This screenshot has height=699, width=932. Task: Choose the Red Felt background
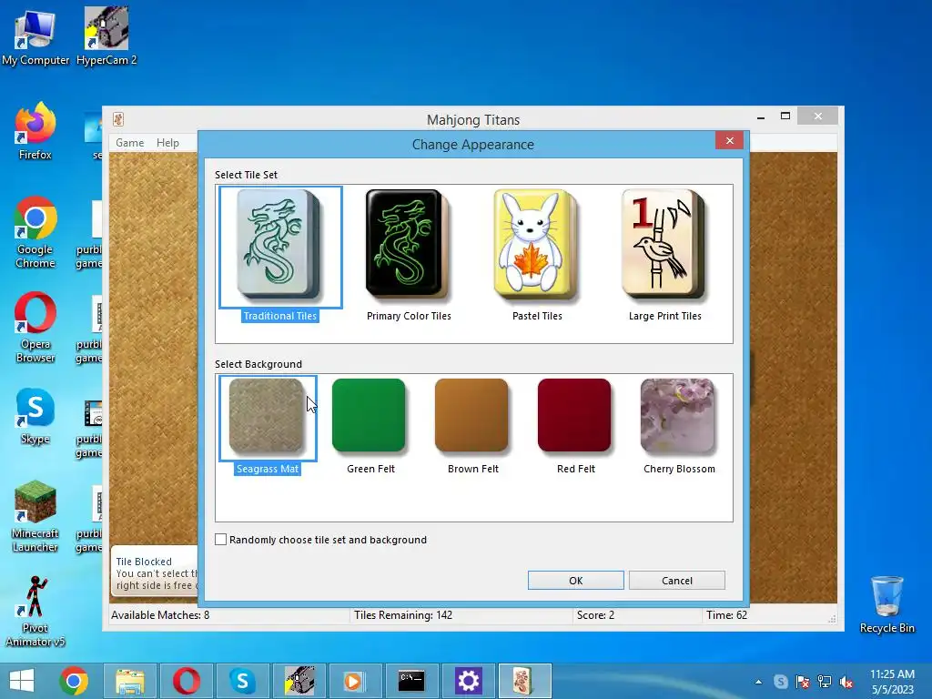(x=575, y=415)
